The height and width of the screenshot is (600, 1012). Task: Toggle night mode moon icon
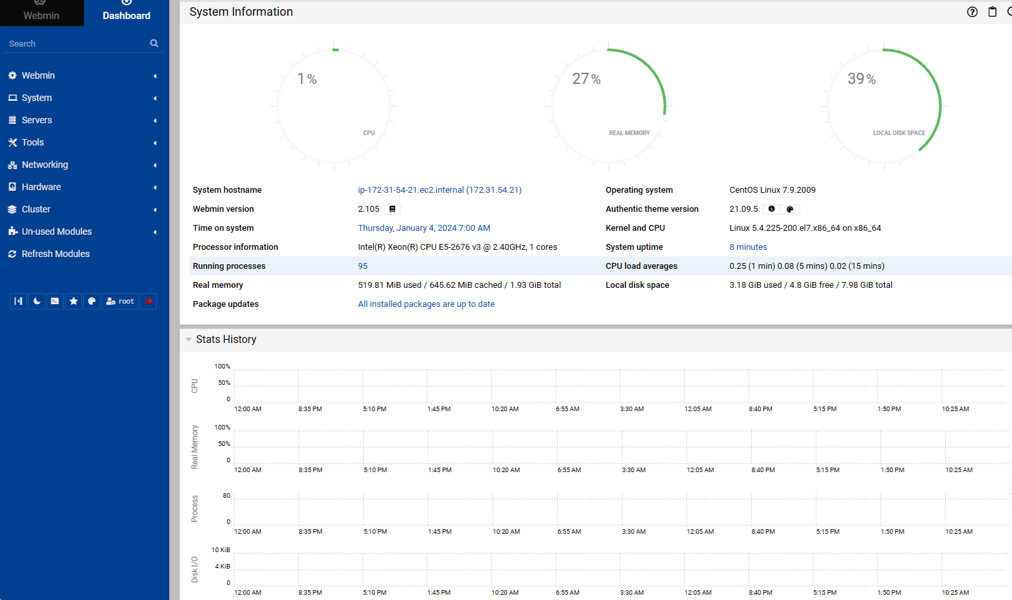[37, 301]
